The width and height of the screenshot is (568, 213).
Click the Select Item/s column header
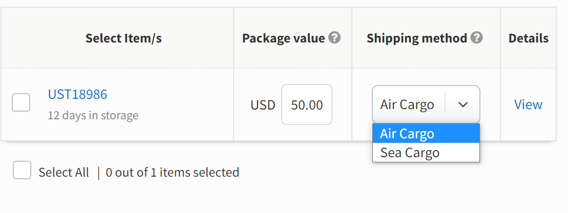pyautogui.click(x=123, y=38)
